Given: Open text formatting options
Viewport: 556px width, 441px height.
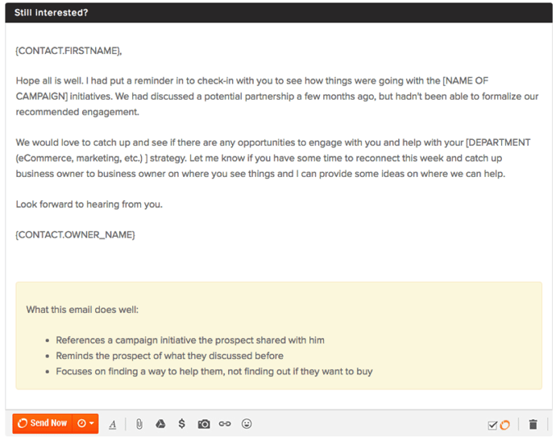Looking at the screenshot, I should coord(113,424).
